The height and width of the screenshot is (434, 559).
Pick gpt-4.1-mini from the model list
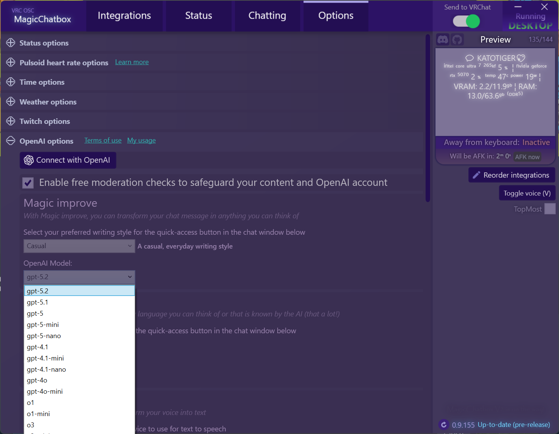point(79,358)
